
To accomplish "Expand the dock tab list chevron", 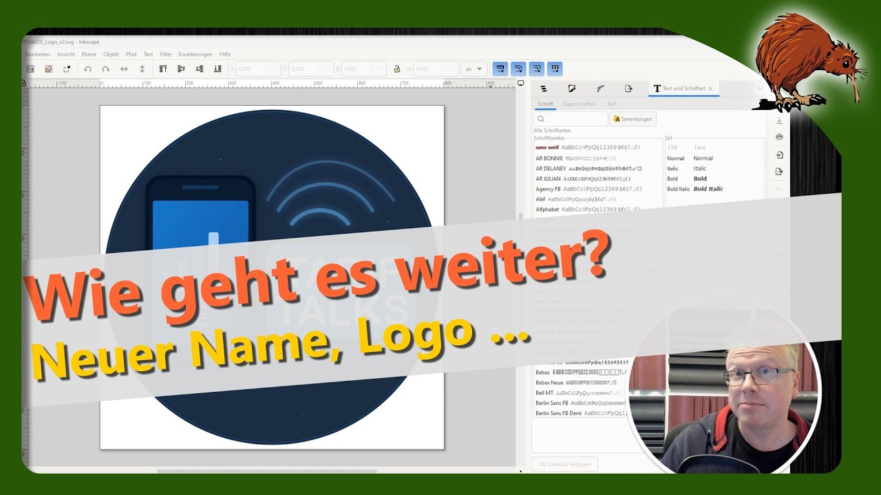I will (760, 89).
